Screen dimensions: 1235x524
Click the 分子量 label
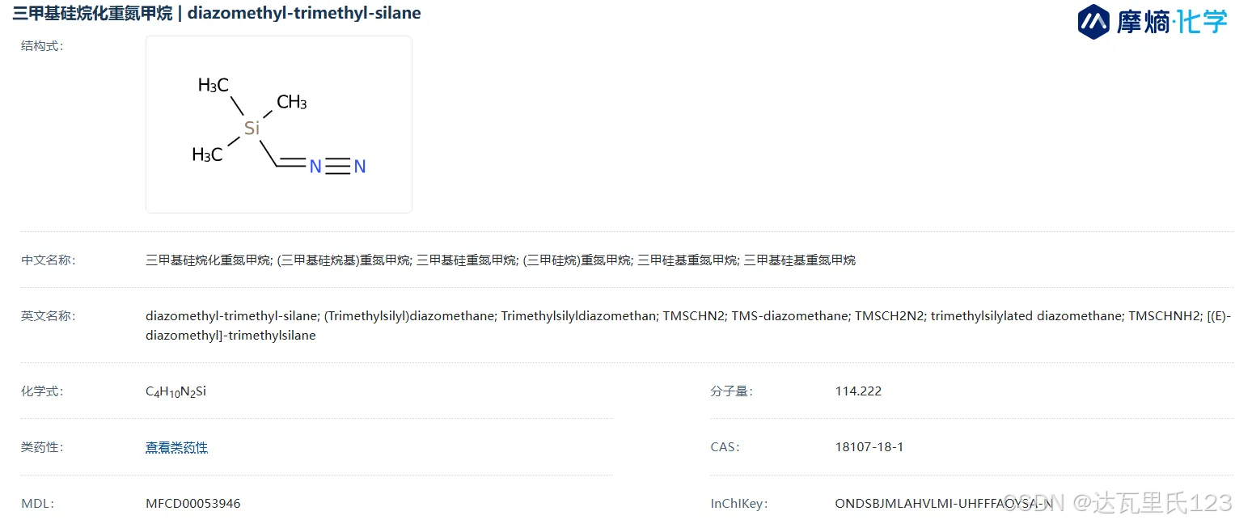(x=731, y=391)
